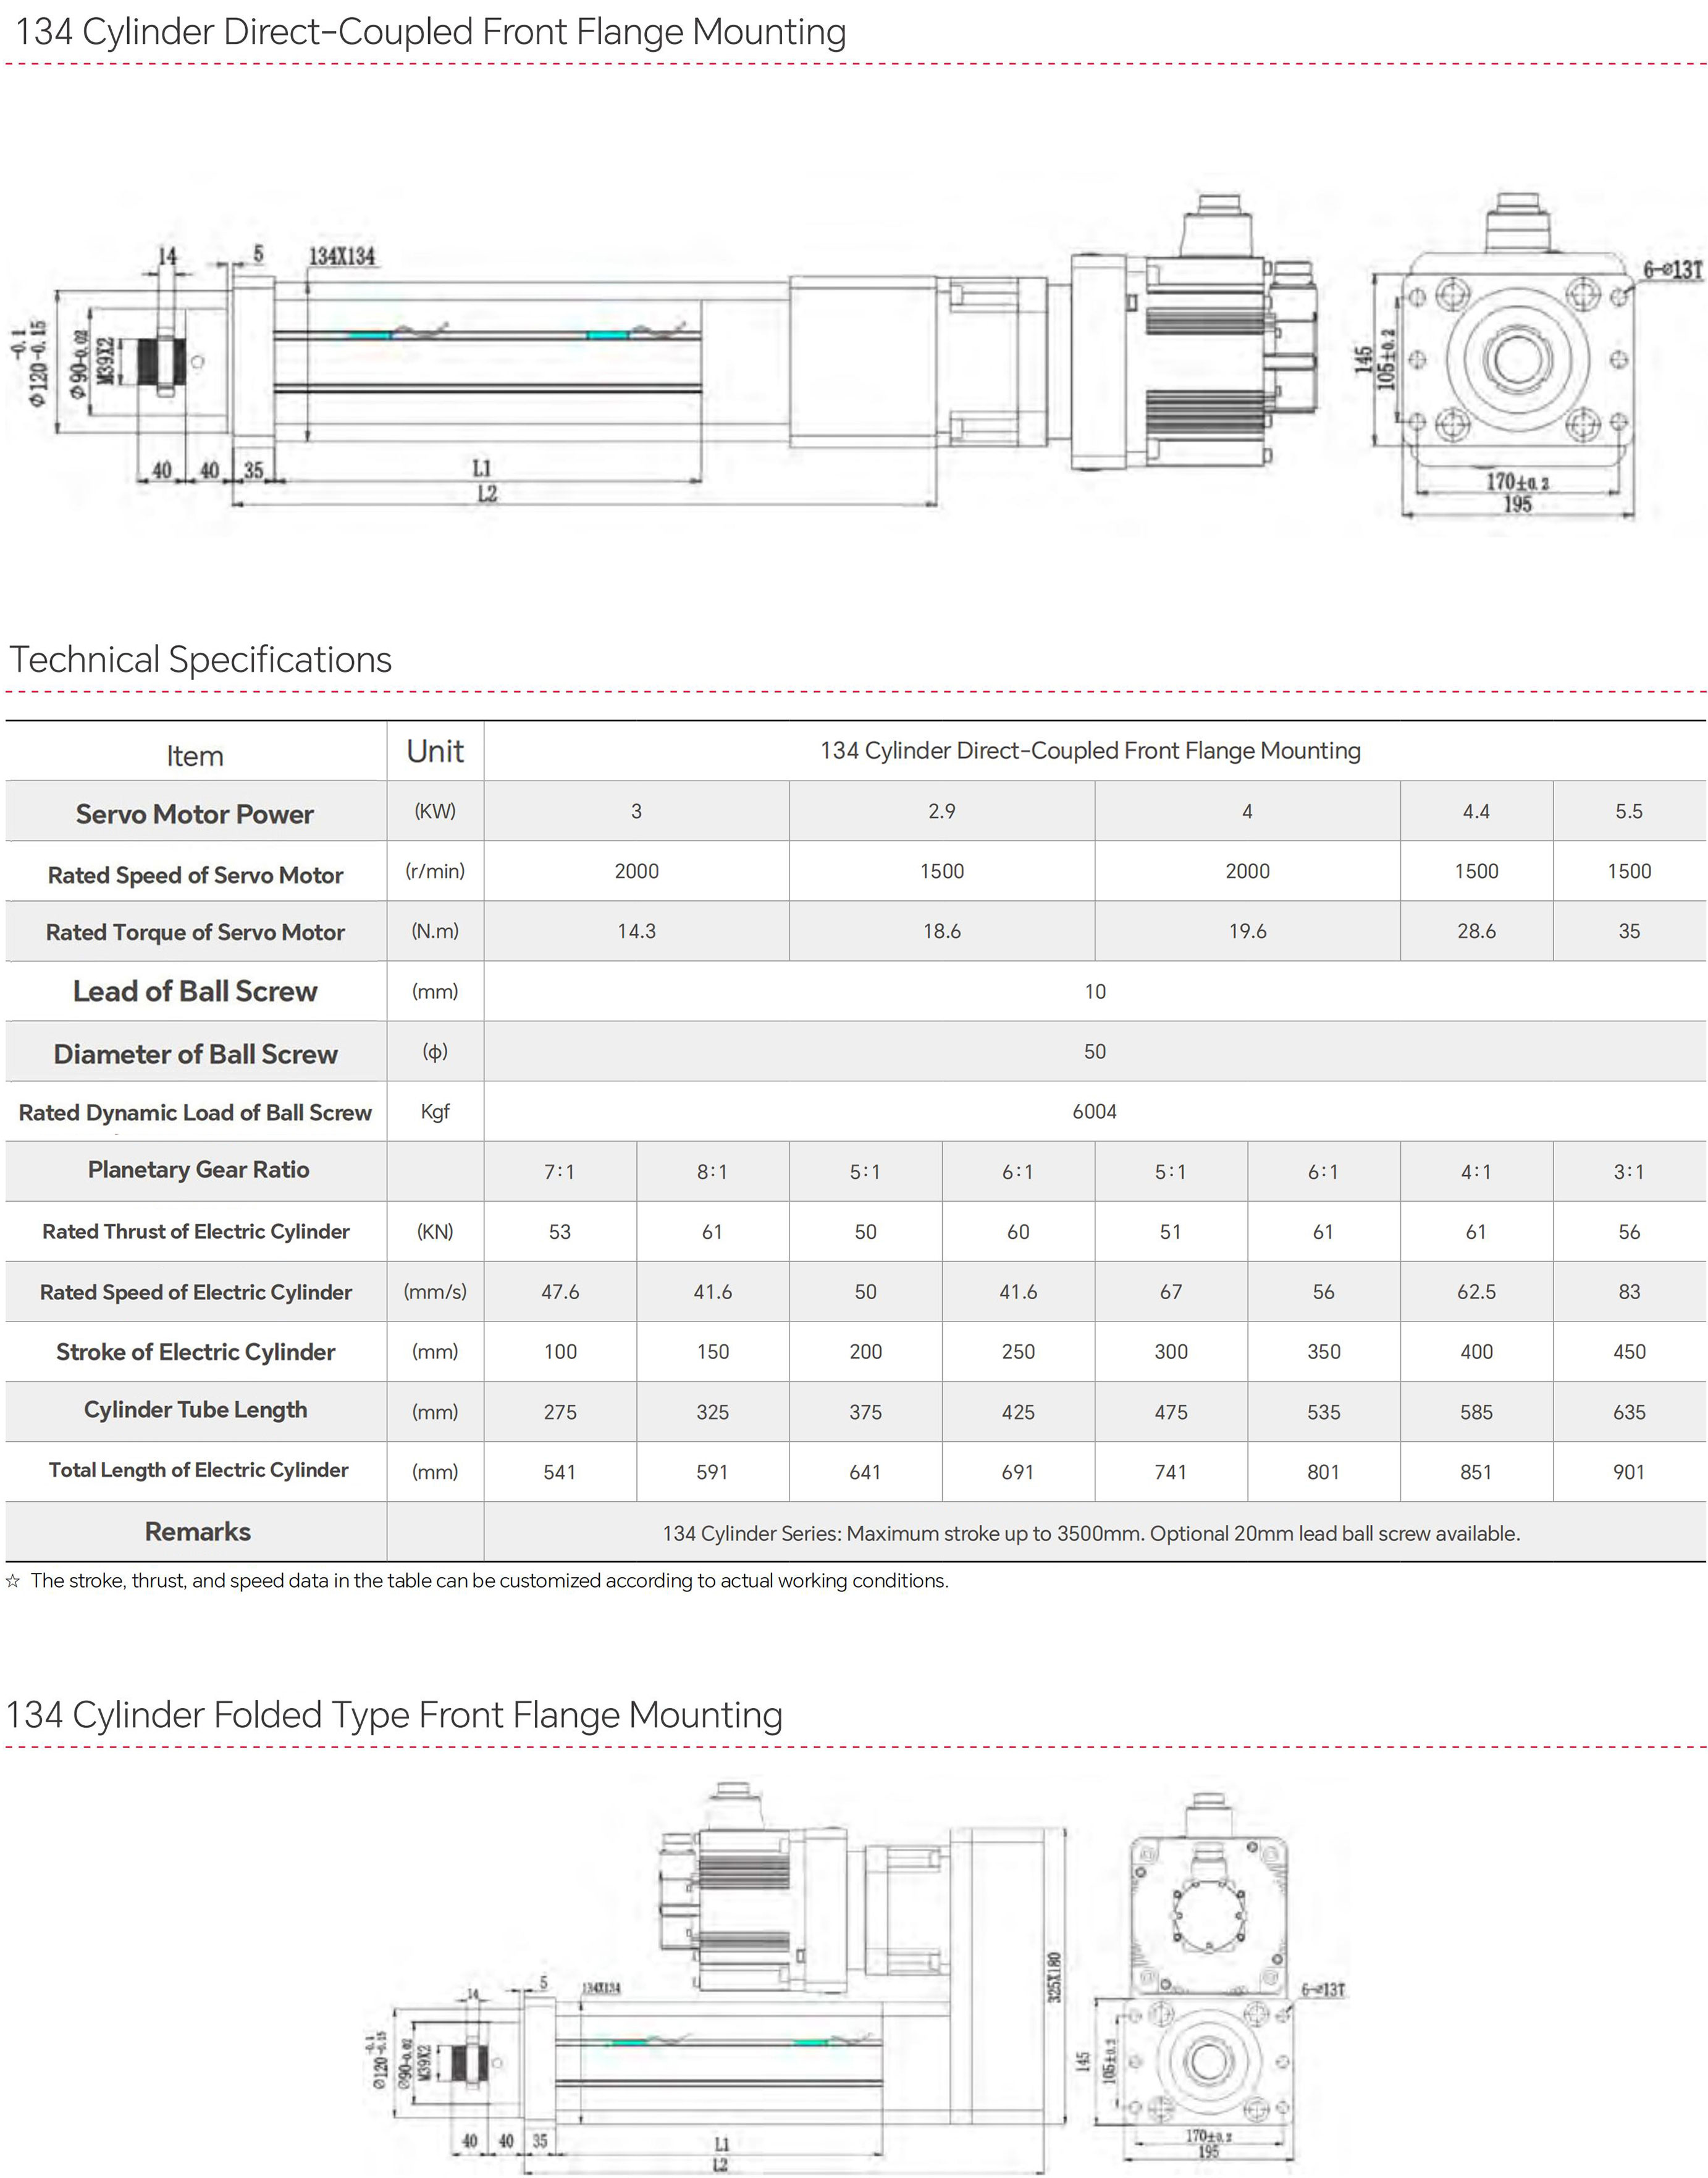Click the 6-ø13T hole annotation in top drawing
The width and height of the screenshot is (1708, 2178).
(x=1672, y=270)
